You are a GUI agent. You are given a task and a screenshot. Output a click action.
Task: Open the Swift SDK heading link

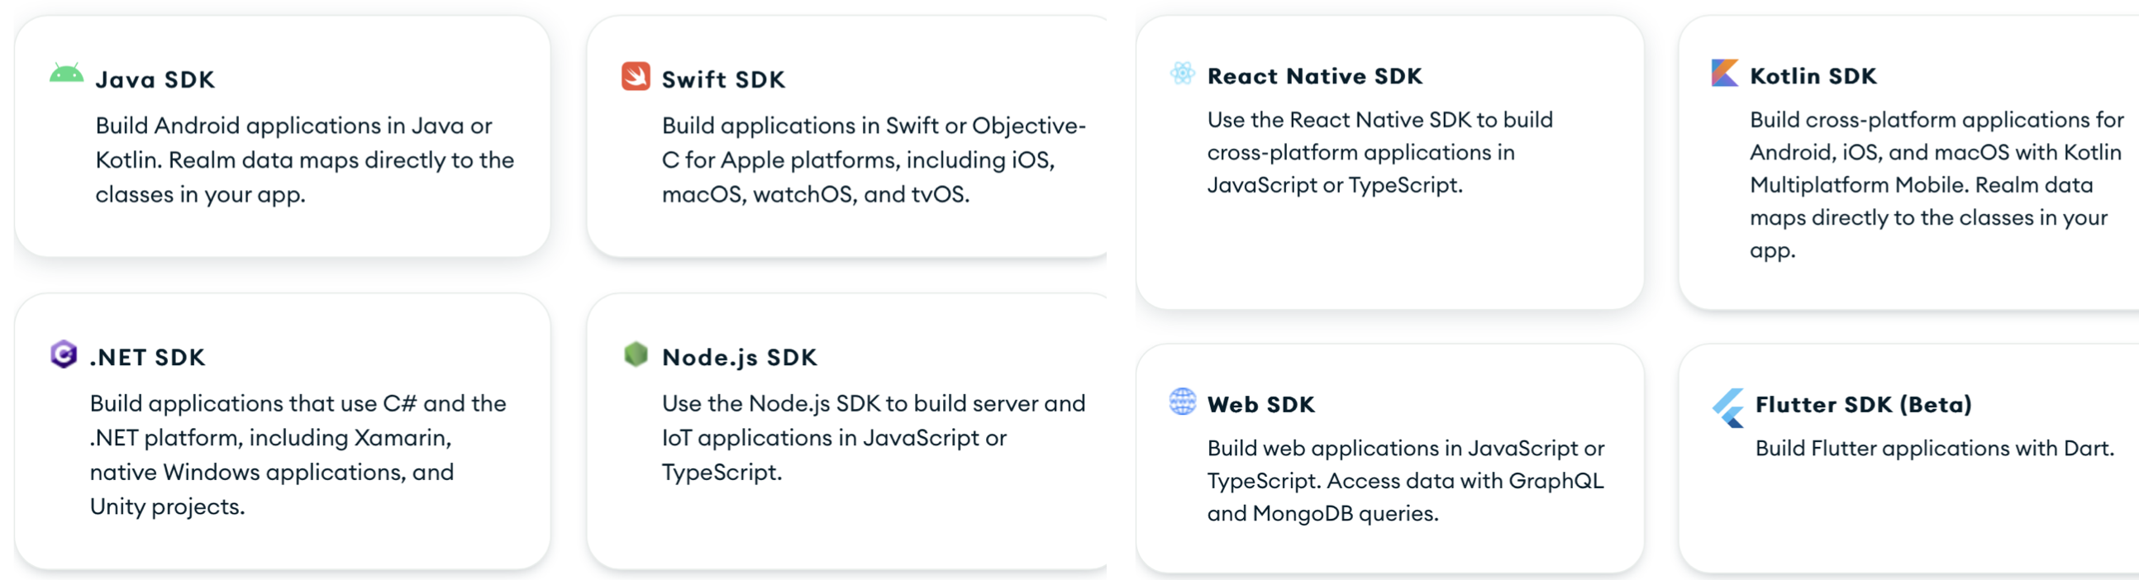(x=723, y=79)
